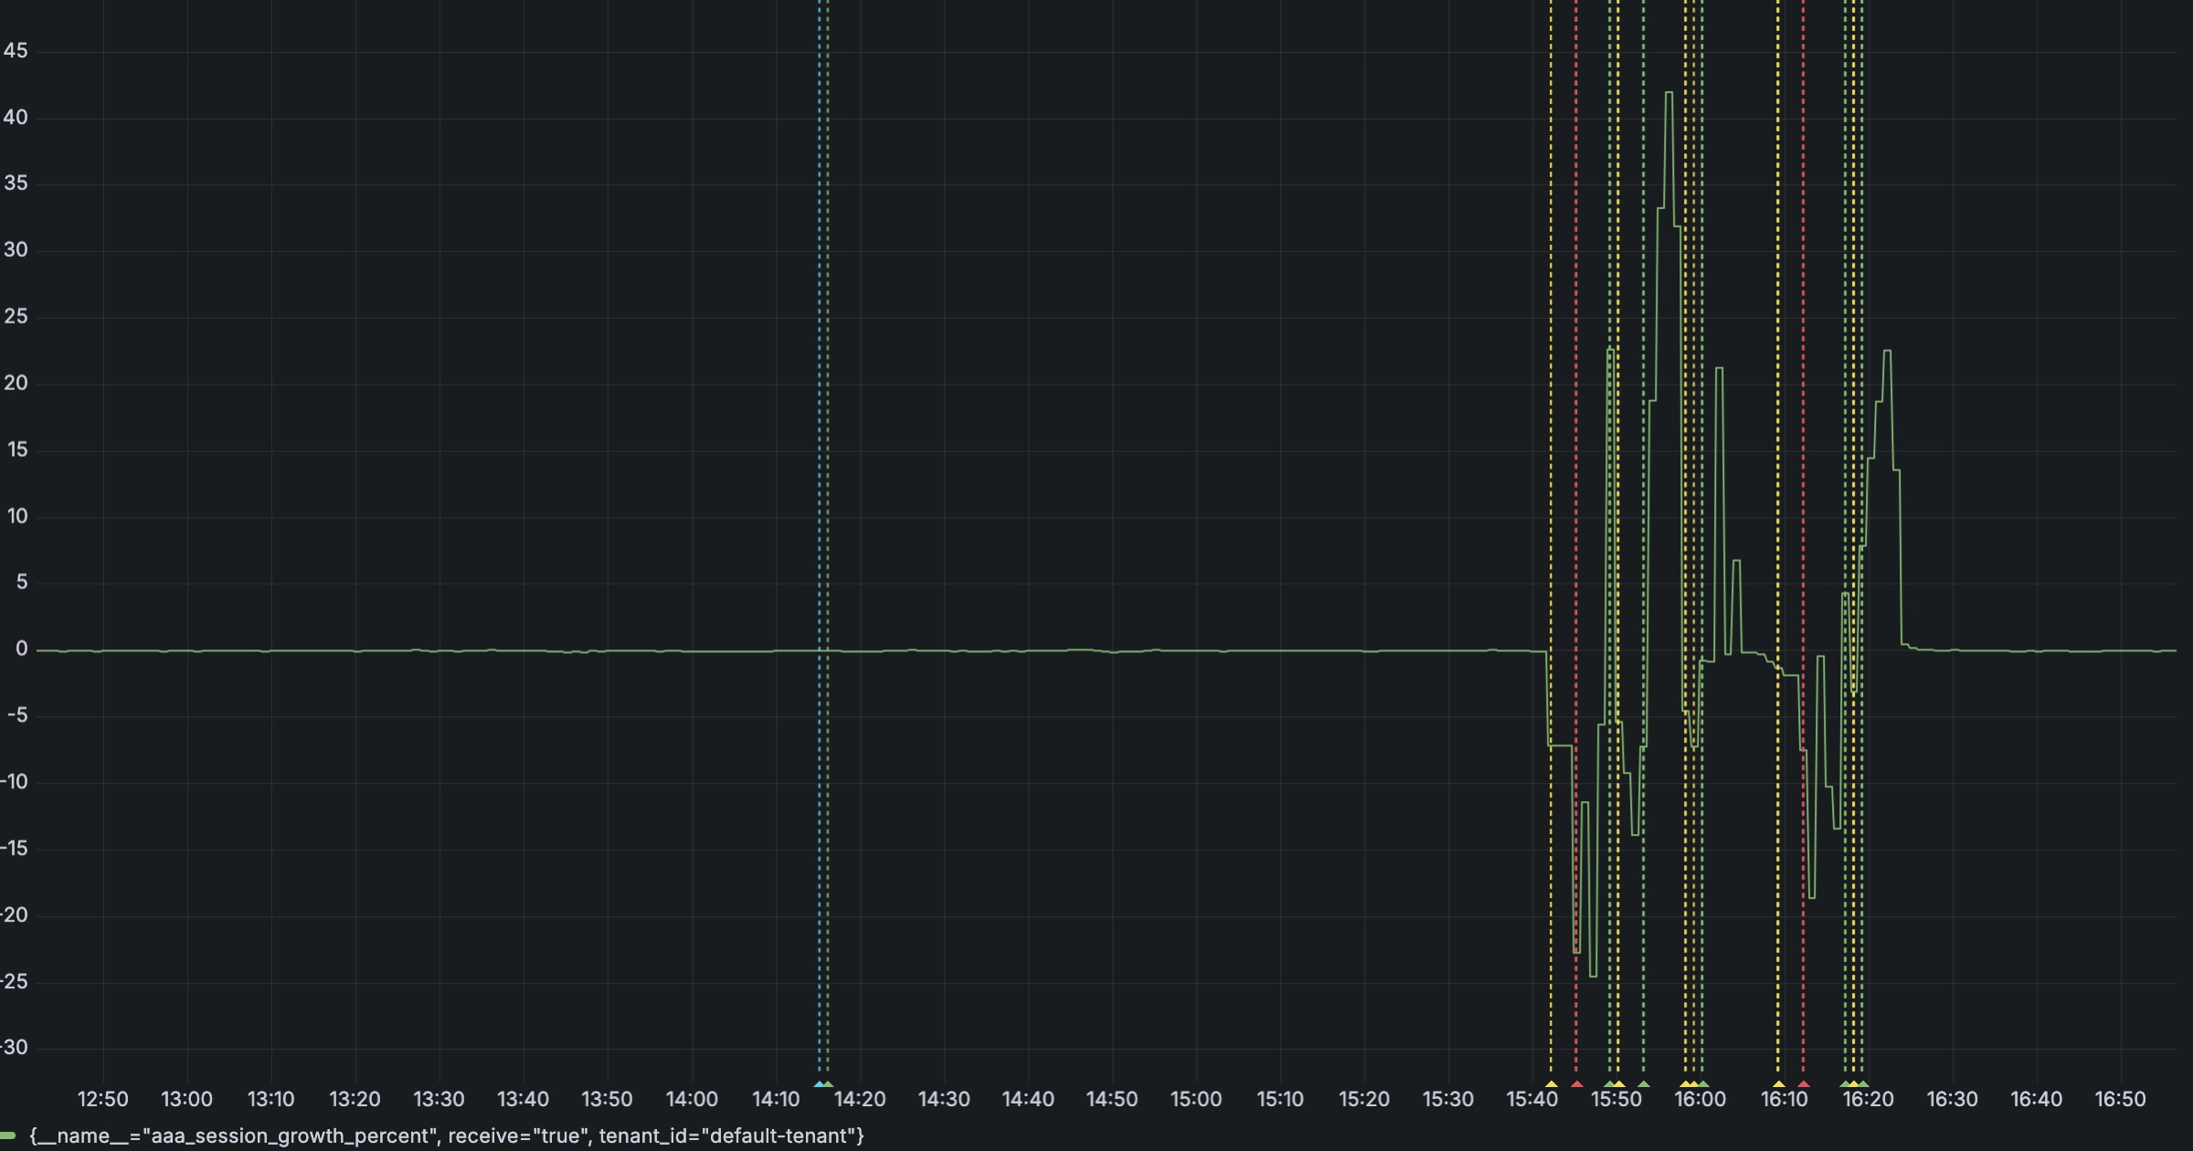The image size is (2193, 1151).
Task: Click the blue annotation marker near 14:15
Action: (x=819, y=1085)
